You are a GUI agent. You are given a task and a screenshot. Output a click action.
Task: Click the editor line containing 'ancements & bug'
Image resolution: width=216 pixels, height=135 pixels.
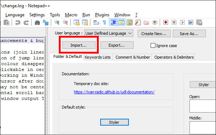click(x=22, y=41)
